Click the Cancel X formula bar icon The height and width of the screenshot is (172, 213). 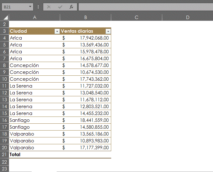tap(49, 7)
